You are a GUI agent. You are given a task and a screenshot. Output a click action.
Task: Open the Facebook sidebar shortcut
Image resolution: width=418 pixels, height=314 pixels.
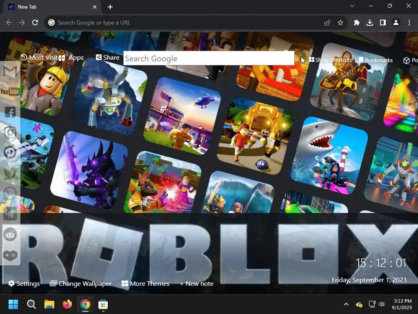pyautogui.click(x=10, y=112)
